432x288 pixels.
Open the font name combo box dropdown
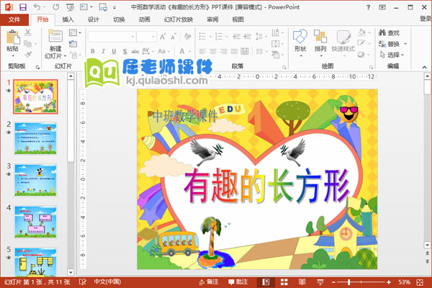(132, 37)
